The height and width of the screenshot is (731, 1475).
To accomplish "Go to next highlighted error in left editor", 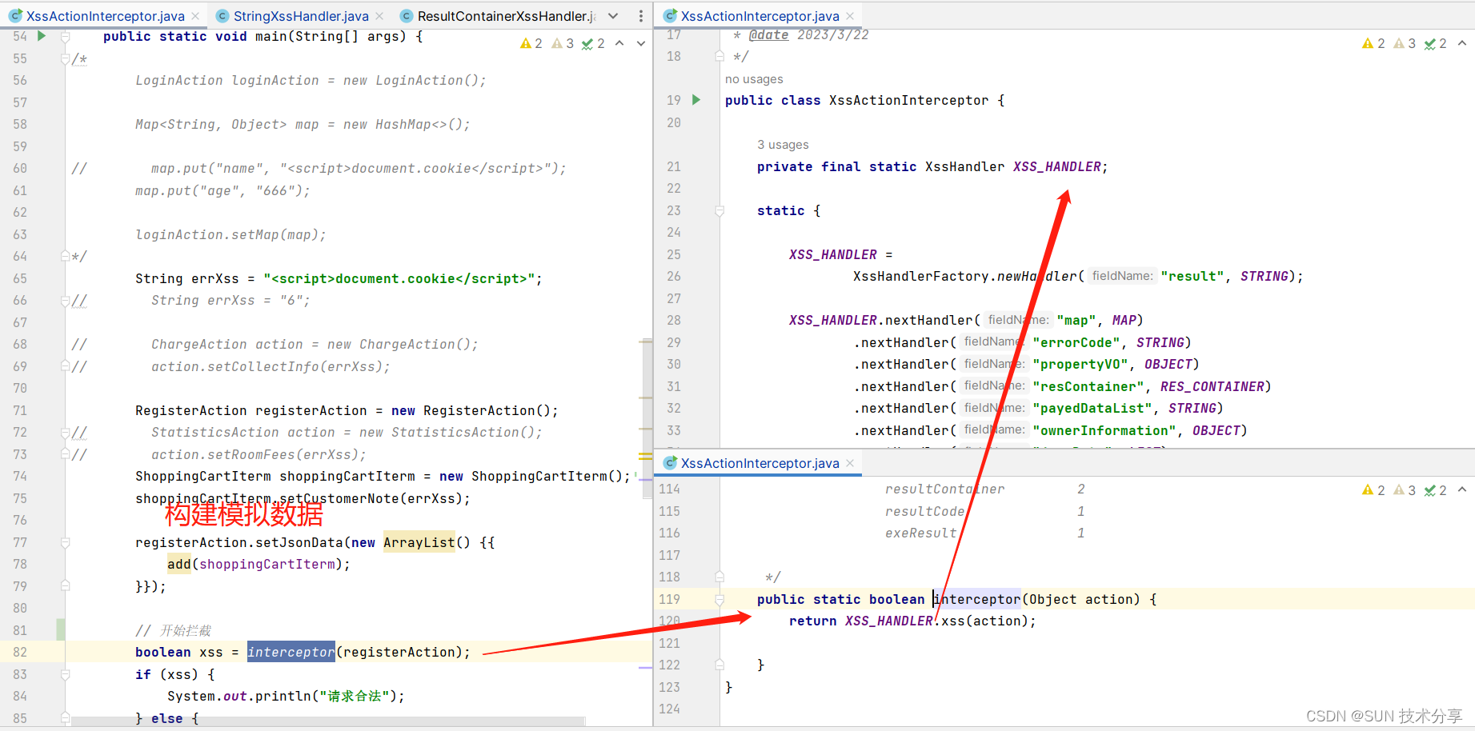I will [641, 43].
